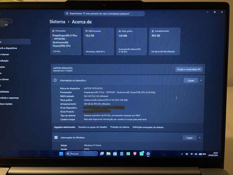The image size is (233, 175).
Task: Click 164 GB de 954 GB utilizados card text
Action: point(163,51)
